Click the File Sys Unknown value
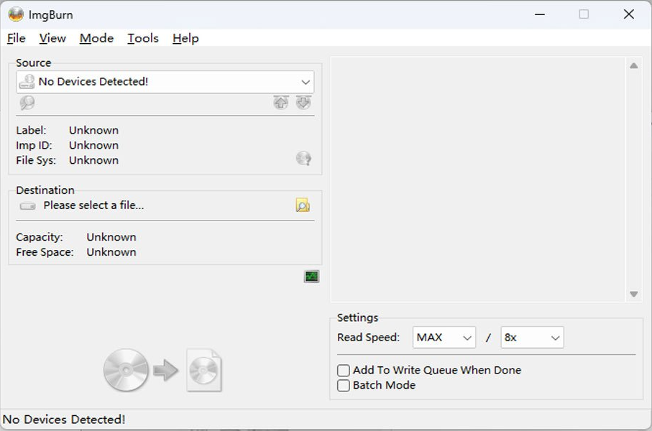652x431 pixels. click(93, 160)
